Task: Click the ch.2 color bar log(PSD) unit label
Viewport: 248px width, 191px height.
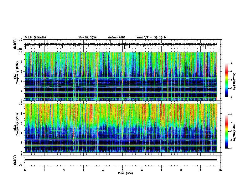Action: tap(235, 133)
